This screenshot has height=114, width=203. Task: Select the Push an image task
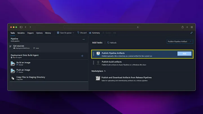pos(49,71)
